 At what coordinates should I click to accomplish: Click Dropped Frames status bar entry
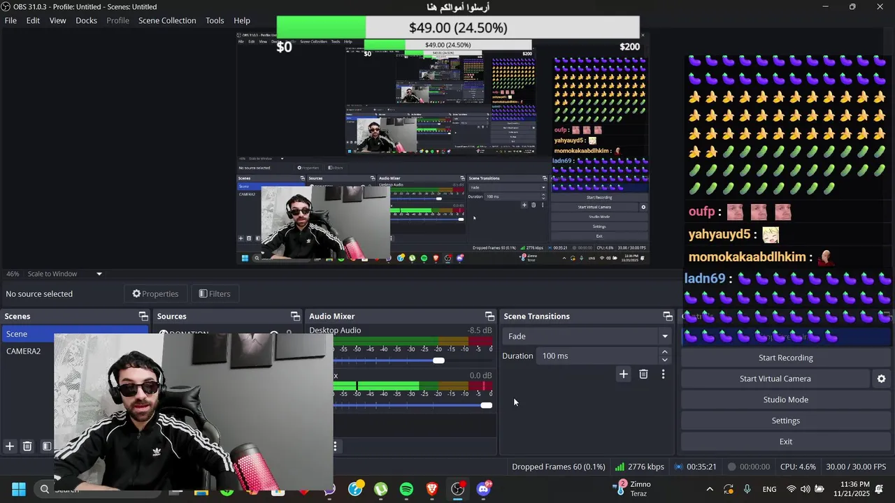[x=558, y=467]
